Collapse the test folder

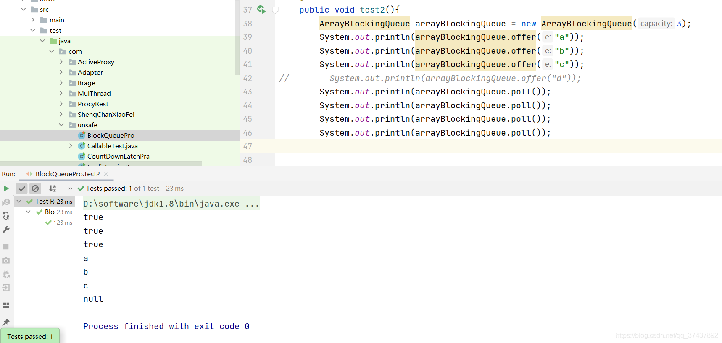pyautogui.click(x=33, y=30)
